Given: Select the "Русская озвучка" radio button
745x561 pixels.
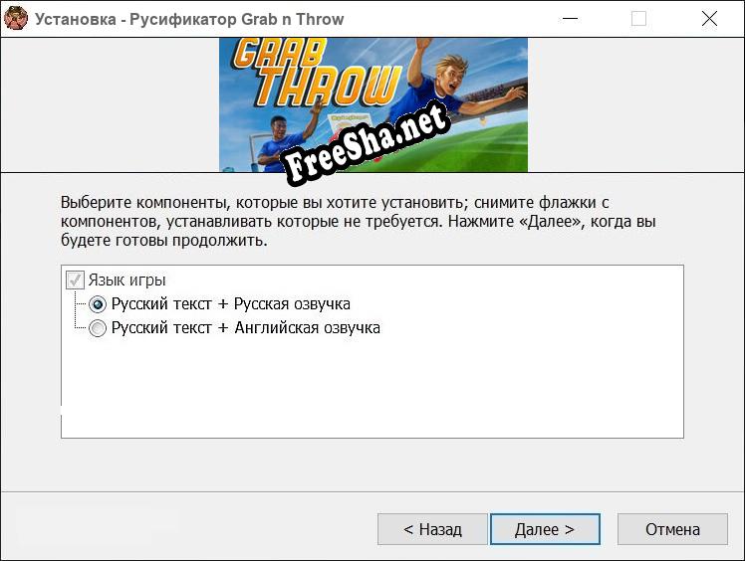Looking at the screenshot, I should [98, 304].
